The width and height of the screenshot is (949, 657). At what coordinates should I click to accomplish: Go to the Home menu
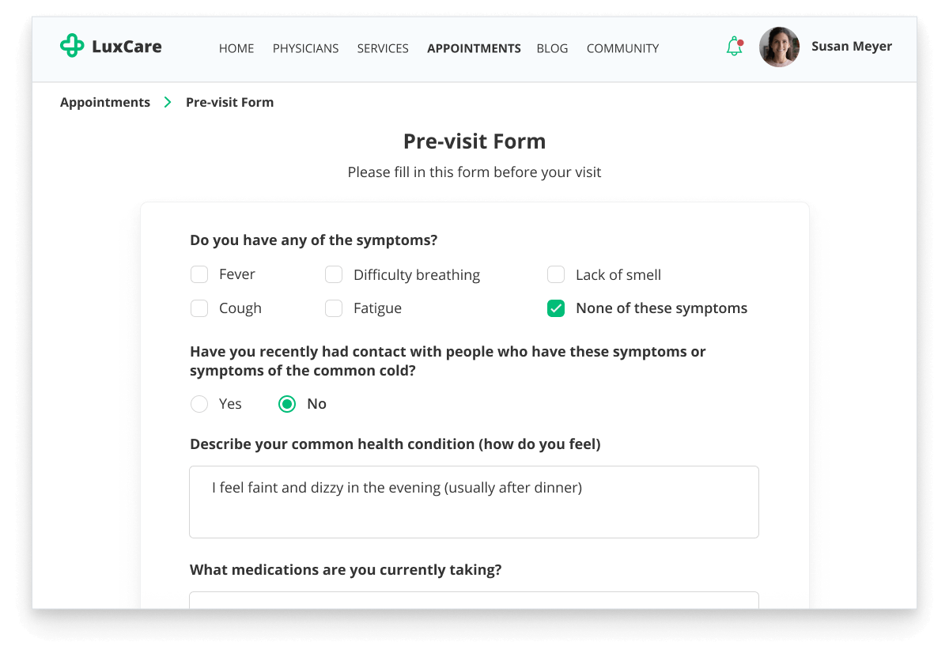pyautogui.click(x=236, y=48)
